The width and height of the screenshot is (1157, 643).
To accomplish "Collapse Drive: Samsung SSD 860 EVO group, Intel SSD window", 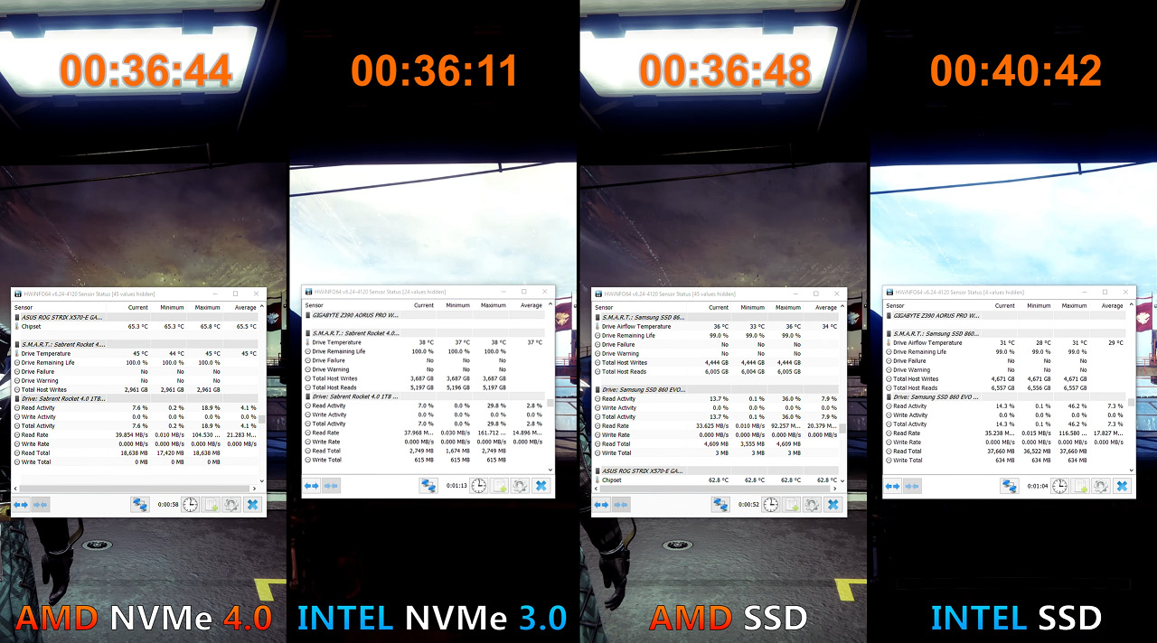I will (x=1007, y=396).
